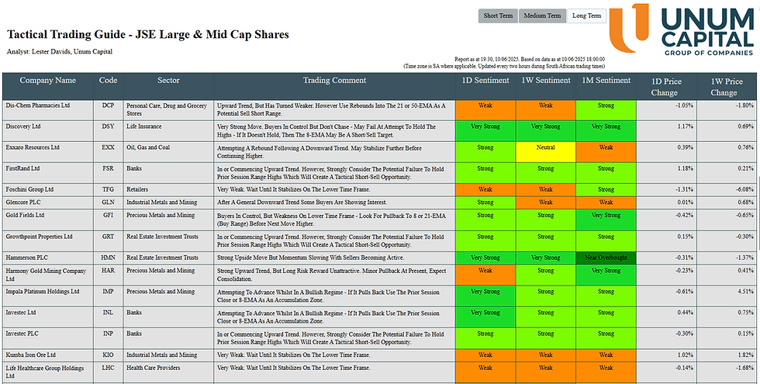The height and width of the screenshot is (384, 760).
Task: Select FirstRand Ltd company name
Action: 23,169
